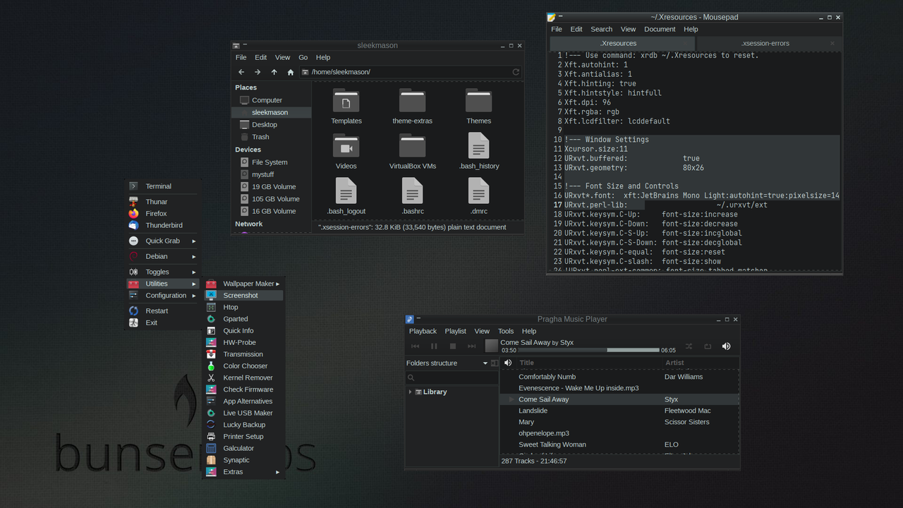Select the Sweet Talking Woman track

point(620,445)
